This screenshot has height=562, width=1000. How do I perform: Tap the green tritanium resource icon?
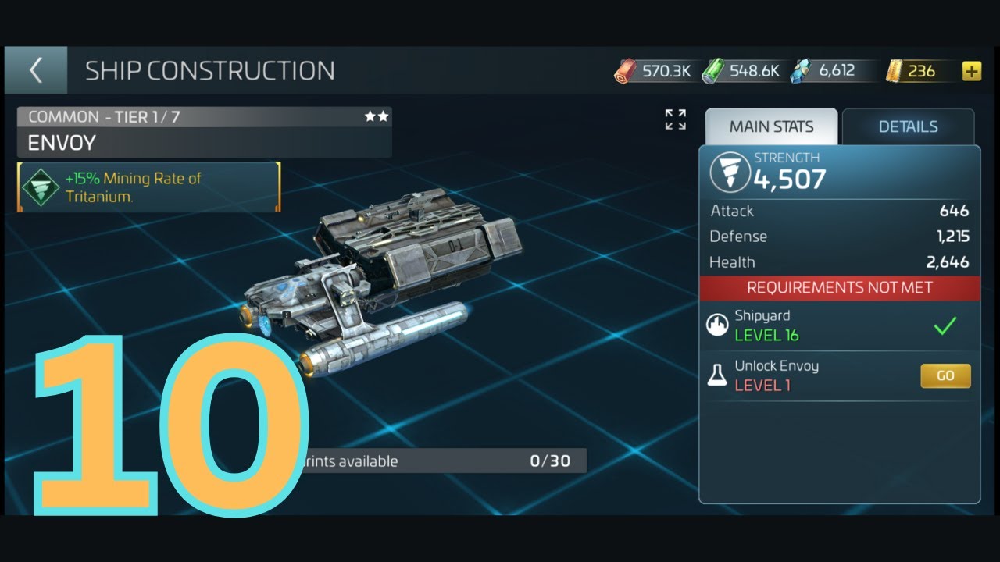[x=712, y=71]
